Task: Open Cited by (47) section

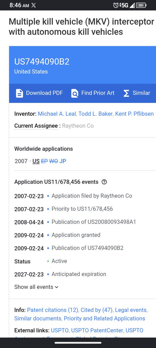Action: tap(96, 310)
